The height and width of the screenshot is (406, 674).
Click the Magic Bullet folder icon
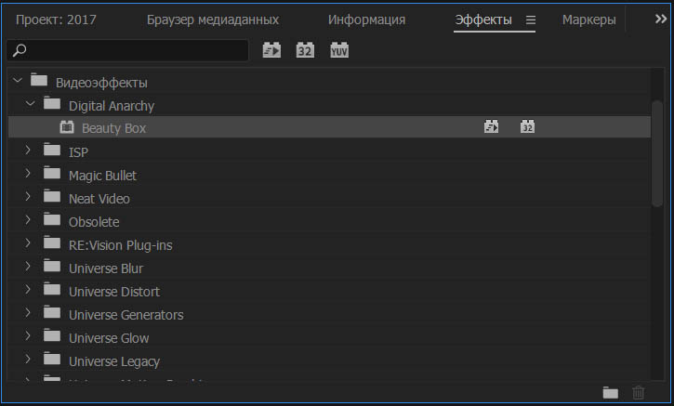(x=52, y=173)
